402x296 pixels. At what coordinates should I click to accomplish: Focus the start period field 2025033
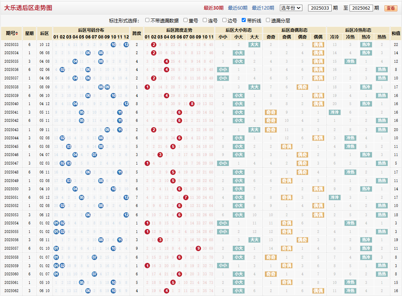pos(320,8)
